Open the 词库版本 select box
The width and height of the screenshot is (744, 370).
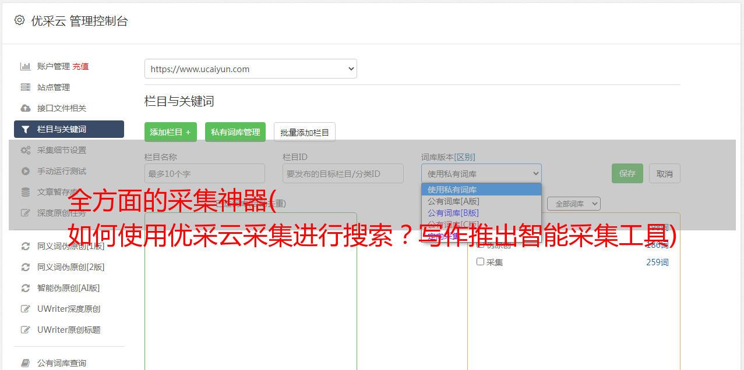pos(481,173)
